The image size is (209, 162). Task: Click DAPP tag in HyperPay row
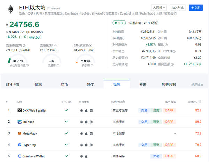click(x=169, y=145)
